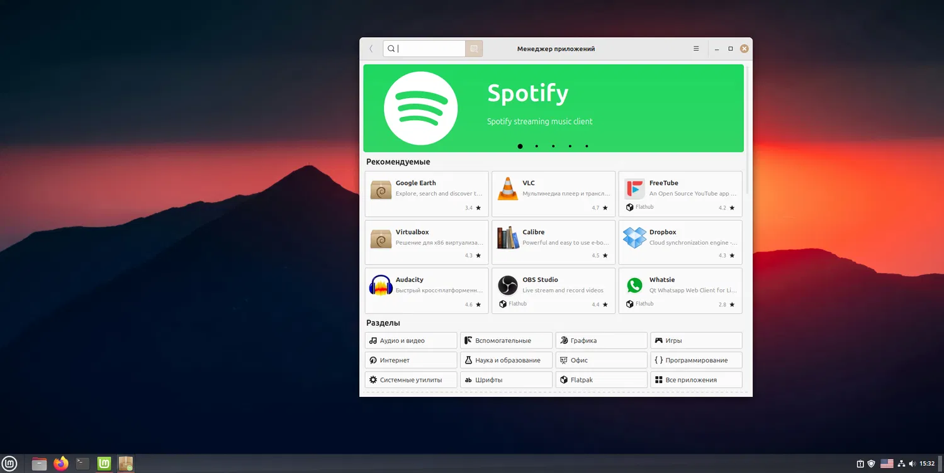The height and width of the screenshot is (473, 944).
Task: Jump to the fourth banner carousel dot
Action: click(570, 146)
